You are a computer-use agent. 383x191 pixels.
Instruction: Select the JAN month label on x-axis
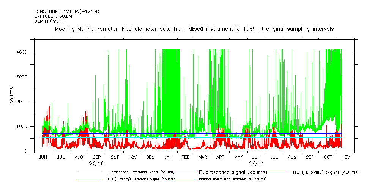[x=168, y=157]
